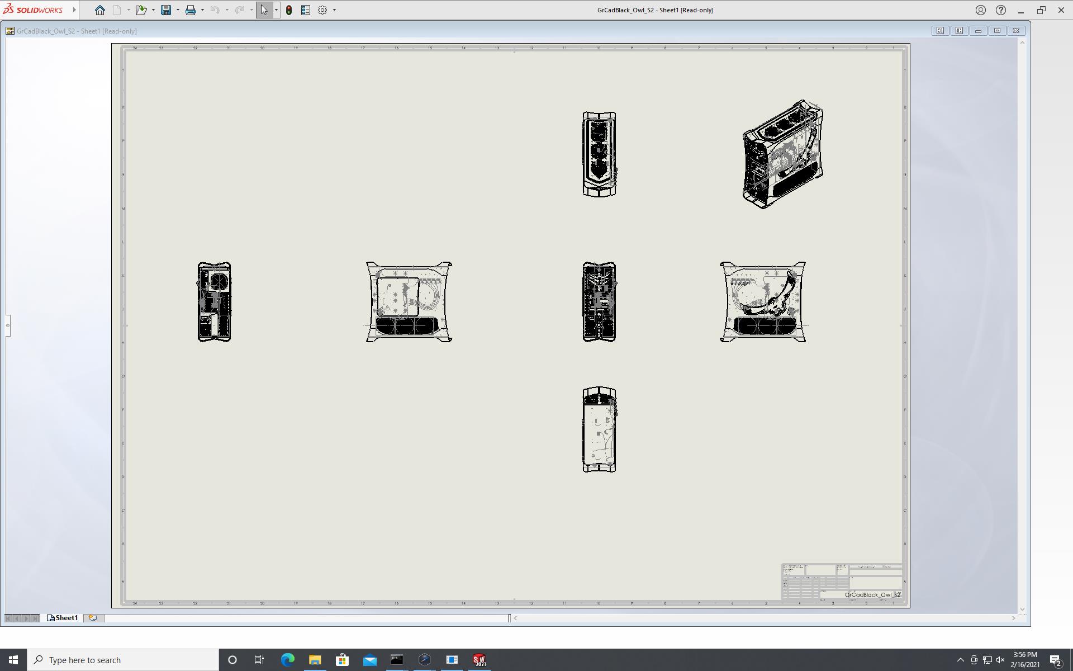Viewport: 1073px width, 671px height.
Task: Click the left panel expand handle
Action: pos(8,325)
